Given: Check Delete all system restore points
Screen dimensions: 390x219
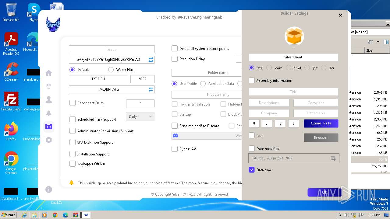Looking at the screenshot, I should [175, 48].
